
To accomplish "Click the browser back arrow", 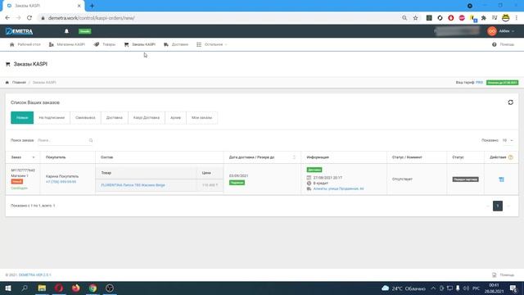I will click(7, 18).
